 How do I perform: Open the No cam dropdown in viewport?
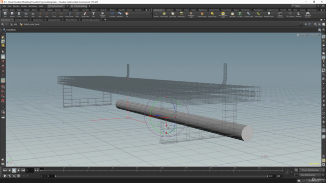pyautogui.click(x=315, y=35)
